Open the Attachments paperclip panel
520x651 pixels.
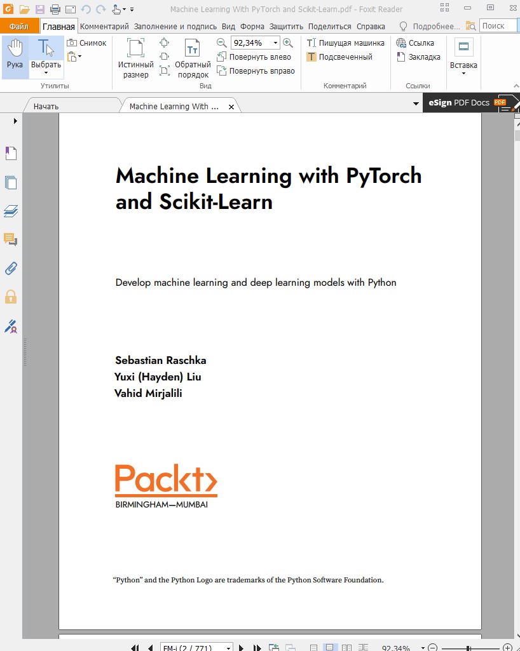[11, 268]
